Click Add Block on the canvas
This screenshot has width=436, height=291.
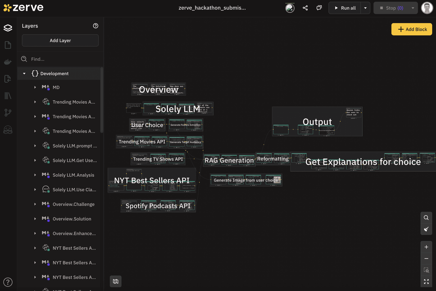[411, 29]
